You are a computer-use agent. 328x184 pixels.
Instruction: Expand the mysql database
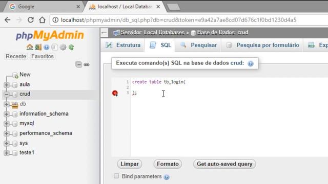[x=7, y=124]
